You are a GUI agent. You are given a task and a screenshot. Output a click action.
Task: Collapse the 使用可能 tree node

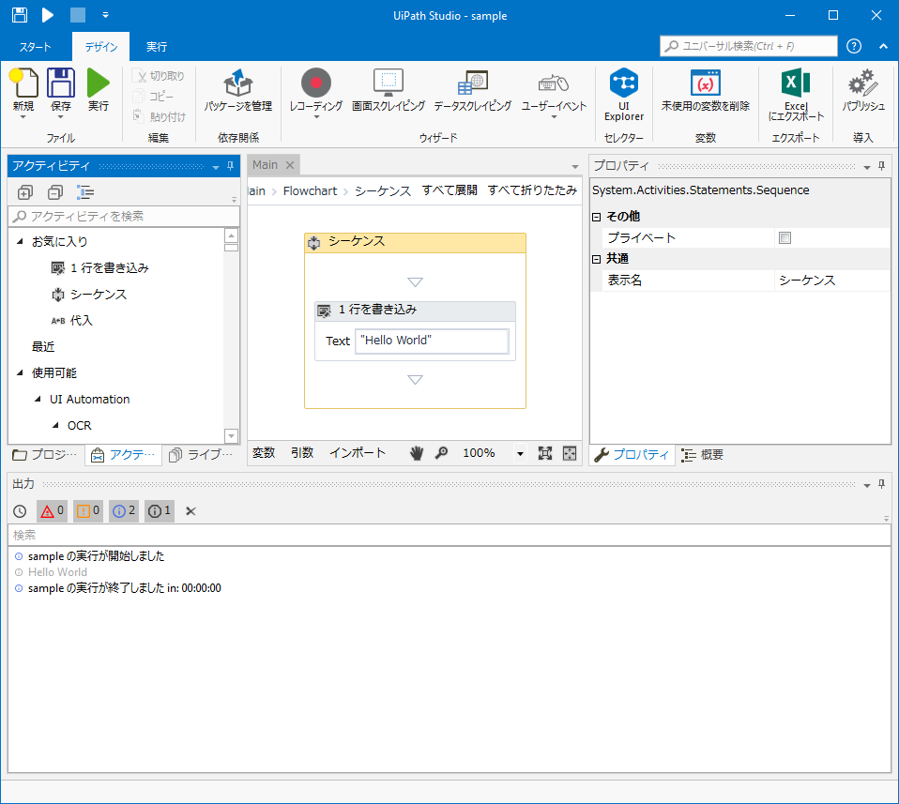(x=20, y=372)
